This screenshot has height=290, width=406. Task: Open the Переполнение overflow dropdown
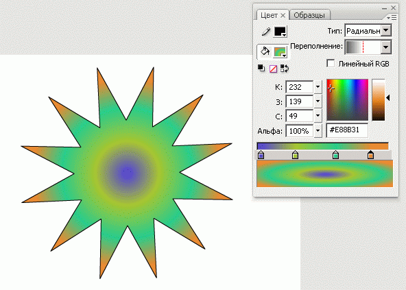[368, 47]
